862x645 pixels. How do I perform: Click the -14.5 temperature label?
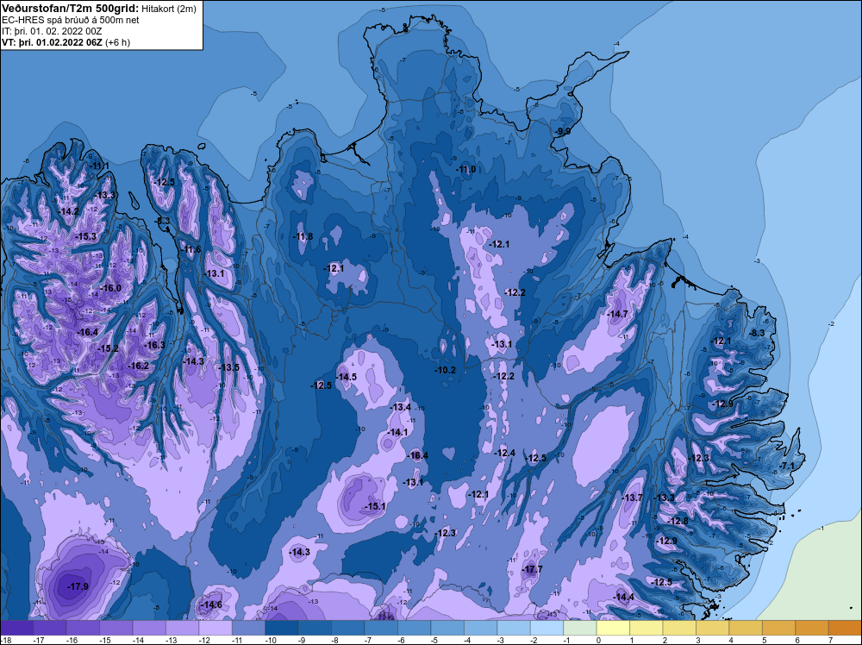pyautogui.click(x=347, y=377)
